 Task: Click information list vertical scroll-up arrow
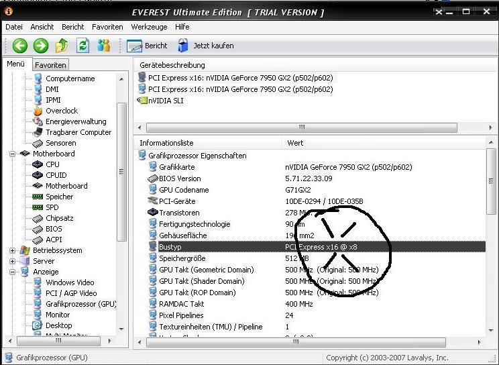pos(491,142)
